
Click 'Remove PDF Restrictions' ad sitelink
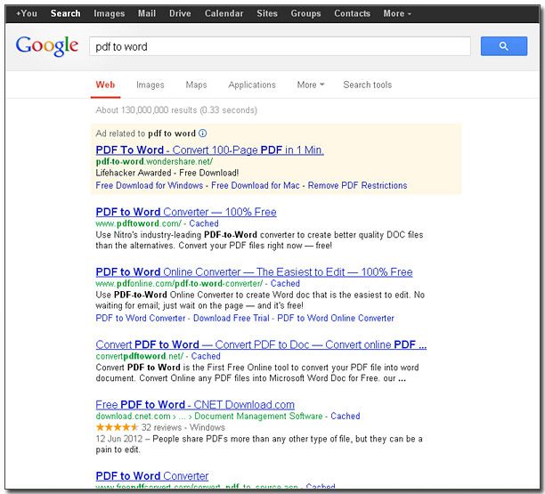(357, 185)
